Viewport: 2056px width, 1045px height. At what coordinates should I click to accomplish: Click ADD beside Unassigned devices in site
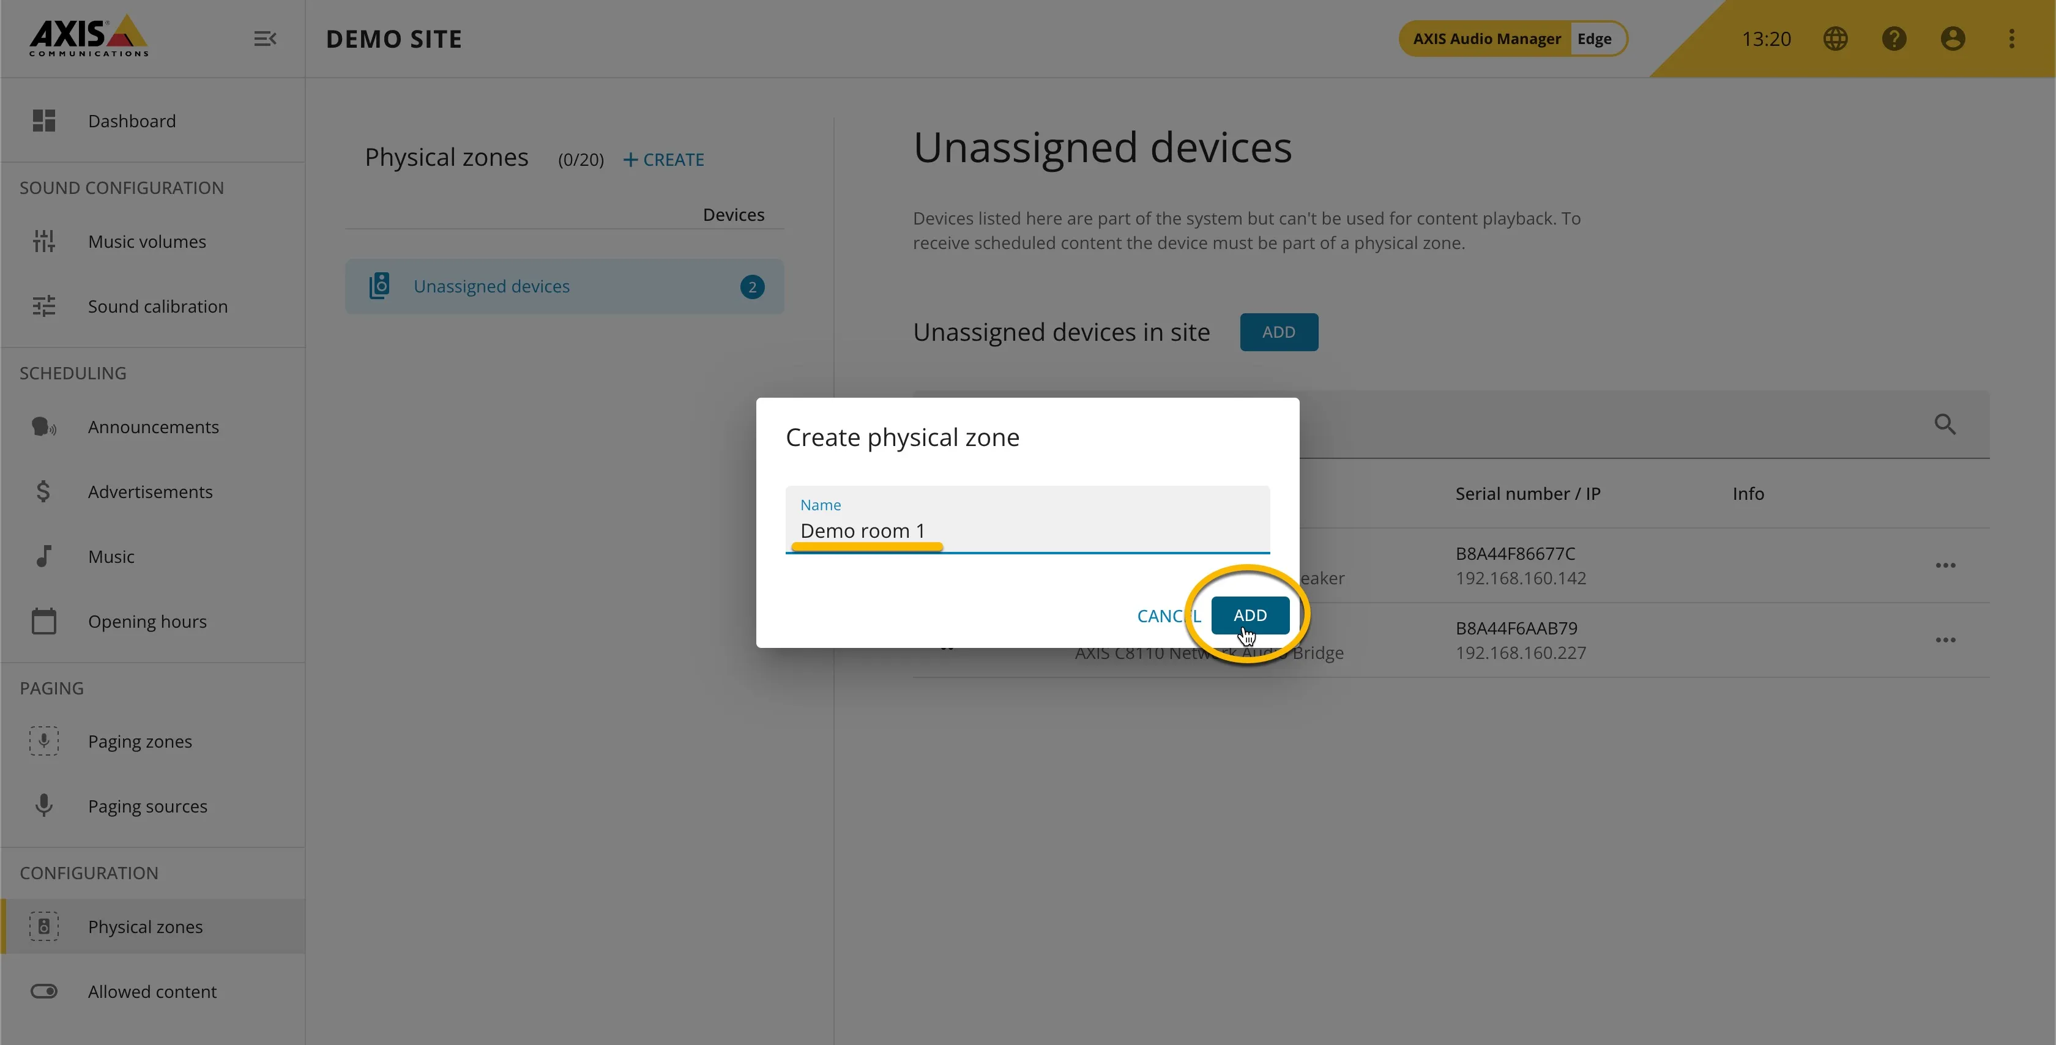pyautogui.click(x=1279, y=332)
